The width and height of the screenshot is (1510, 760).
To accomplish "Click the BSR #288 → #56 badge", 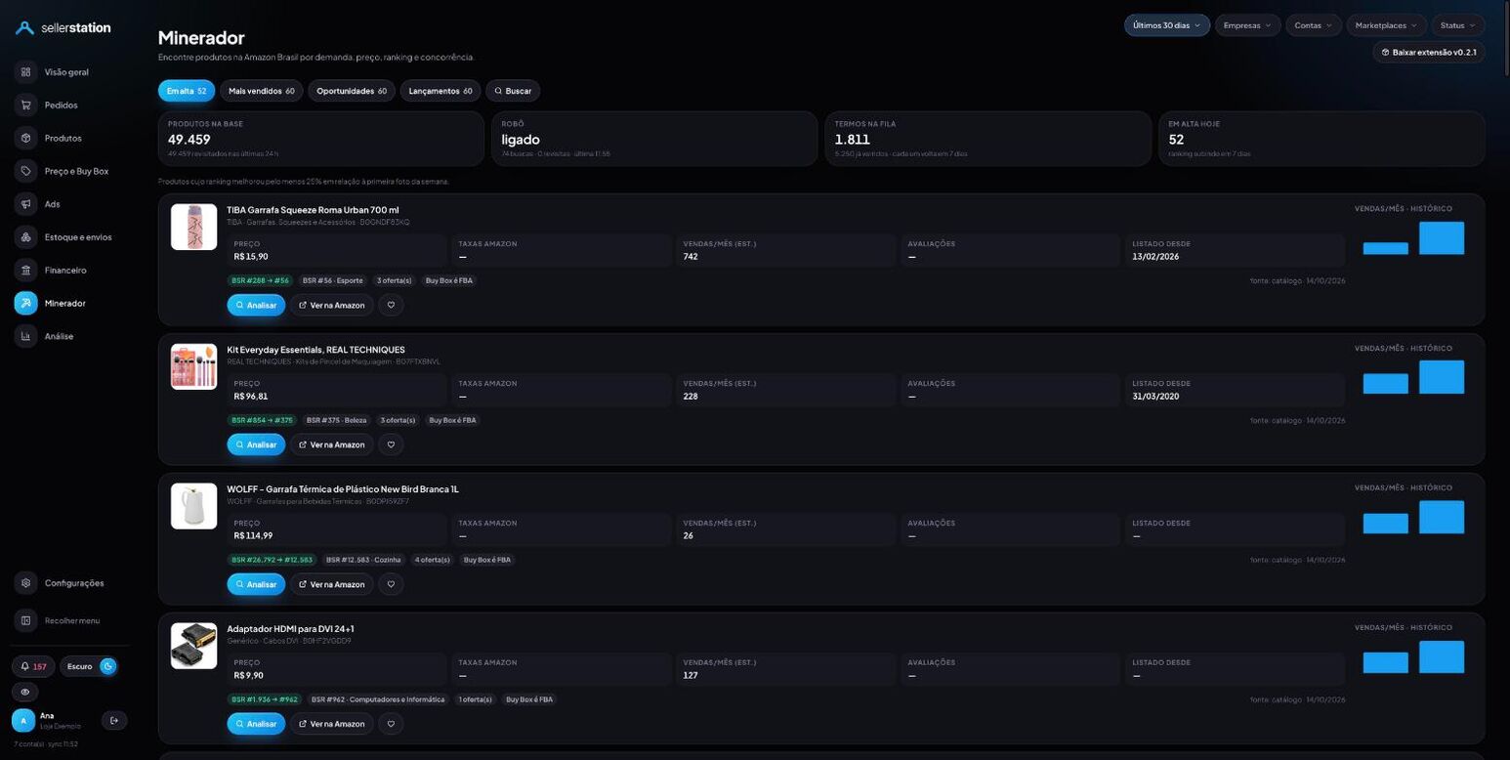I will tap(260, 280).
